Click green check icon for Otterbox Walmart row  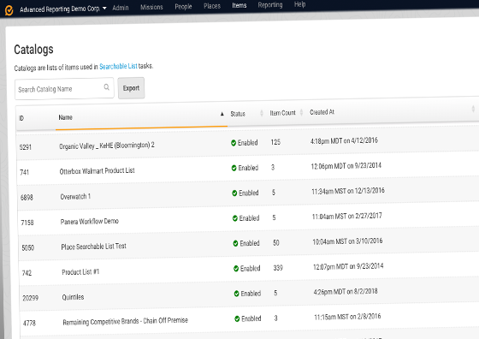pyautogui.click(x=234, y=168)
